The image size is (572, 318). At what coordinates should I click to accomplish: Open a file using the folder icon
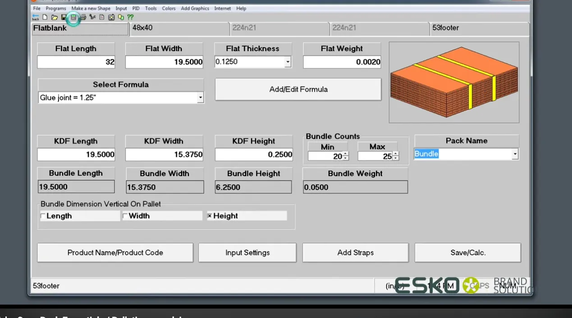[x=54, y=18]
